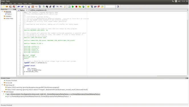The height and width of the screenshot is (107, 189).
Task: Collapse the Warnings (2) node
Action: click(2, 85)
